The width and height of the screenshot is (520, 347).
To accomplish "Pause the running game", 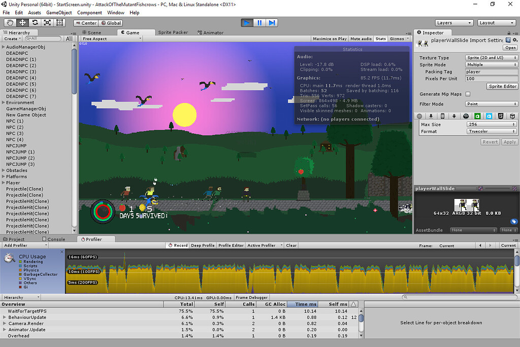I will (x=259, y=23).
